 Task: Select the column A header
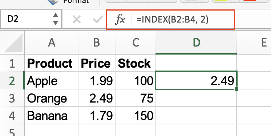pyautogui.click(x=51, y=43)
